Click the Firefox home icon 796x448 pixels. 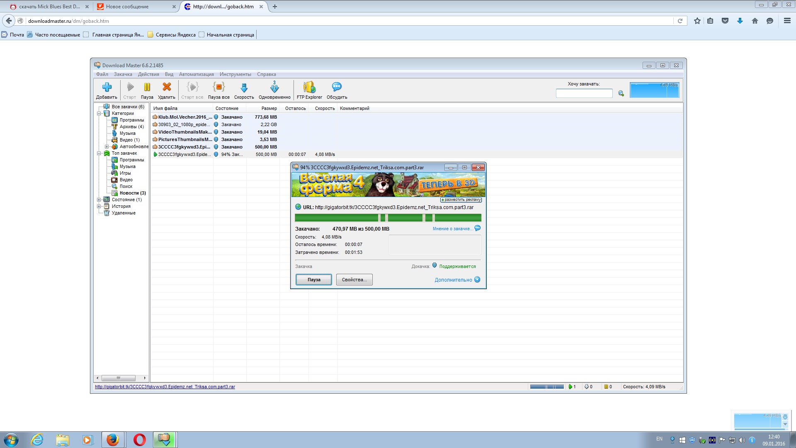755,21
